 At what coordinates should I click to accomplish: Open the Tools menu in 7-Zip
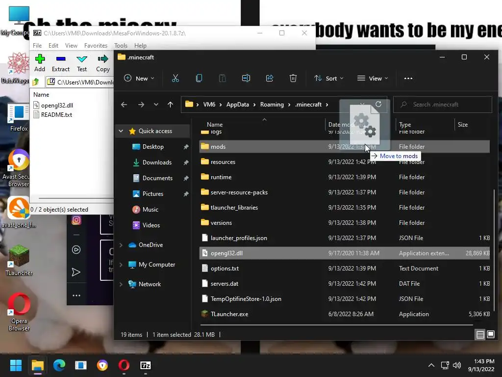(x=121, y=46)
